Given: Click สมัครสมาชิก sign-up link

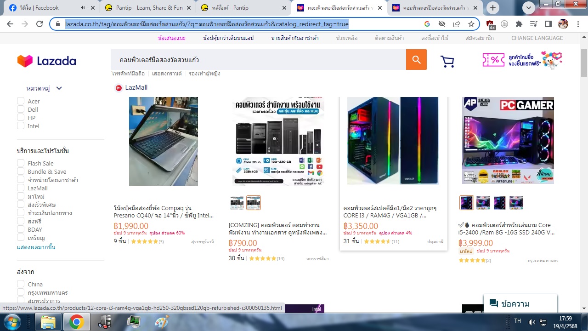Looking at the screenshot, I should point(480,38).
